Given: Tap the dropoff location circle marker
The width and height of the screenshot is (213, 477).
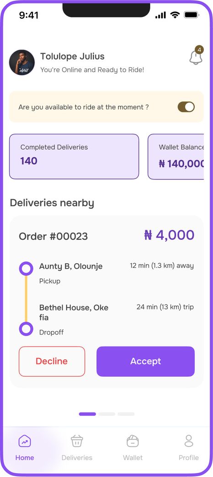Looking at the screenshot, I should 26,329.
